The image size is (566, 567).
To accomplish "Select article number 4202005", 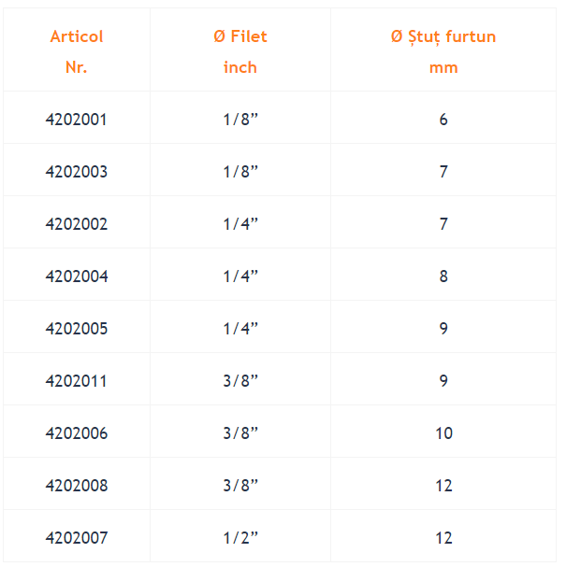I will pos(77,329).
